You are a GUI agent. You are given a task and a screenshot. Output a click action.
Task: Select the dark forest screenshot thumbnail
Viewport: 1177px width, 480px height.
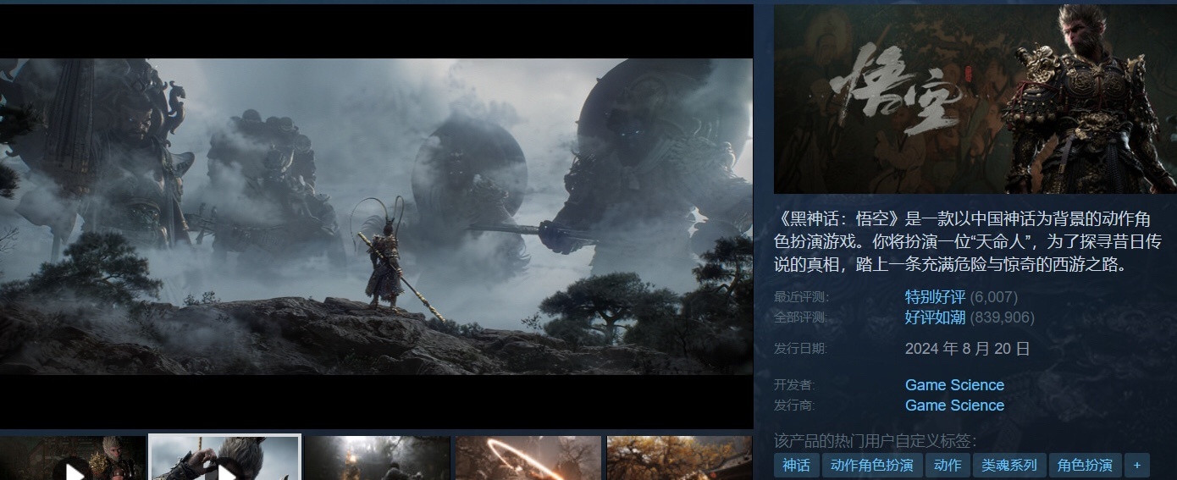pos(377,458)
